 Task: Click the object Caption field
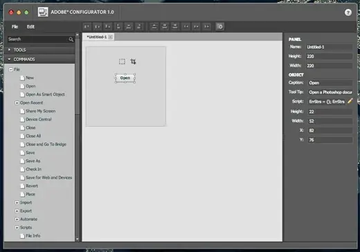(x=330, y=83)
